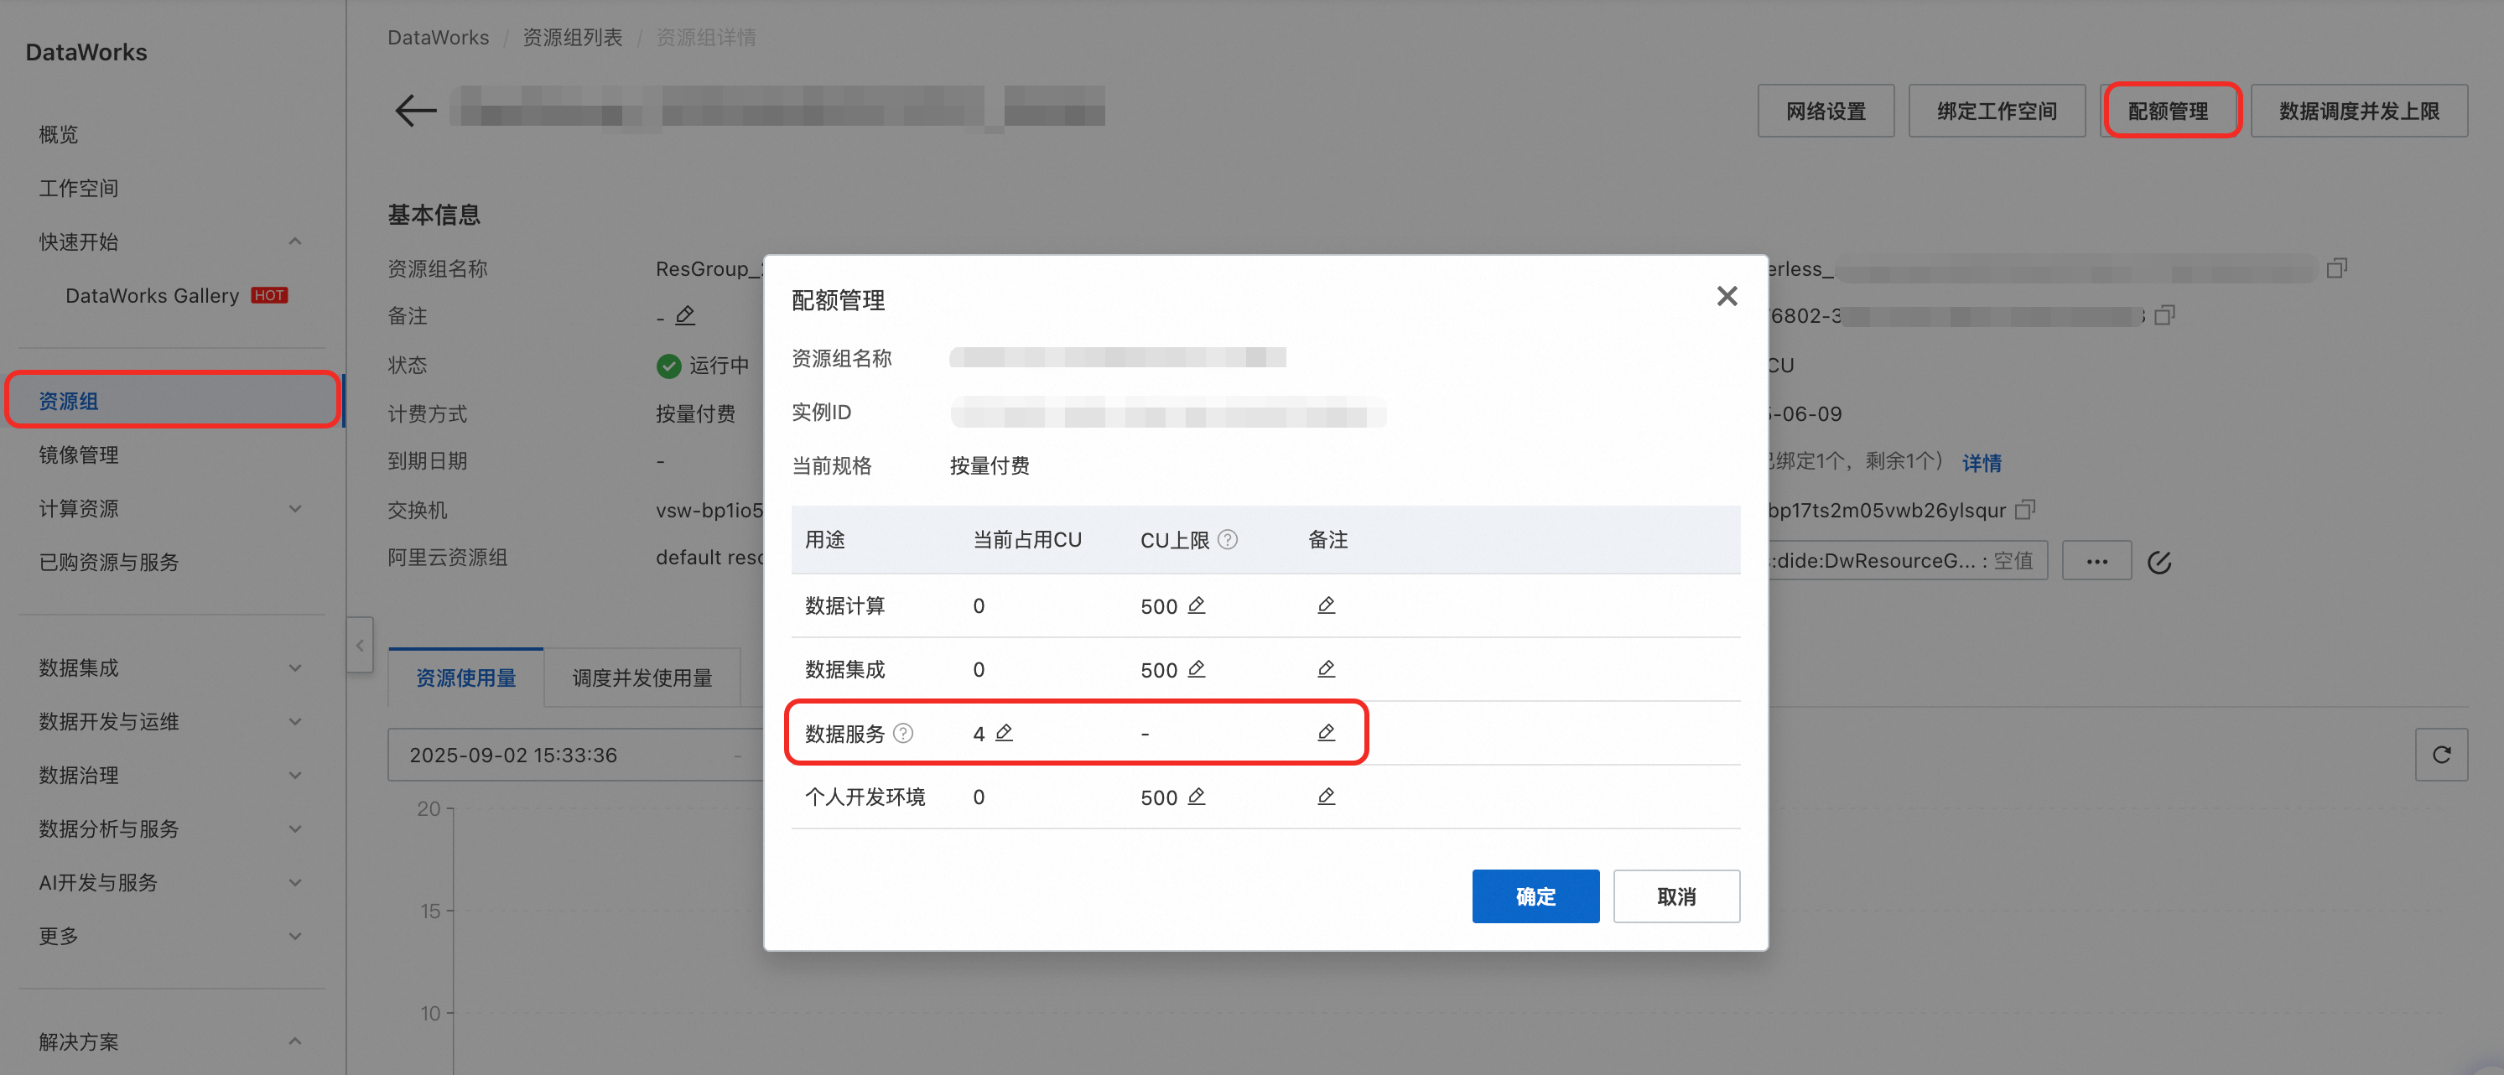Show help tooltip next to 数据服务
The height and width of the screenshot is (1075, 2504).
click(x=903, y=733)
